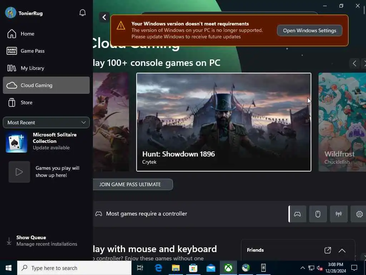Go to Home in the sidebar
This screenshot has width=366, height=275.
pos(46,34)
